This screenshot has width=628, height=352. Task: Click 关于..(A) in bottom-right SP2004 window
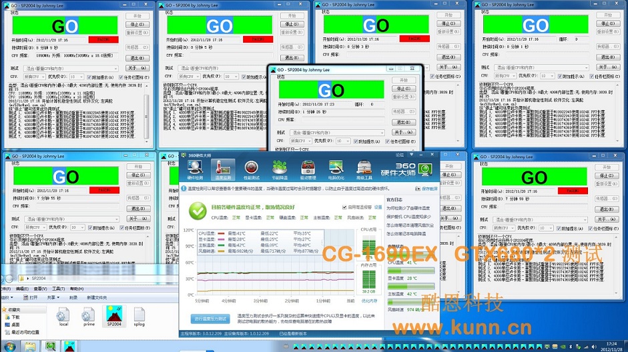tap(607, 219)
